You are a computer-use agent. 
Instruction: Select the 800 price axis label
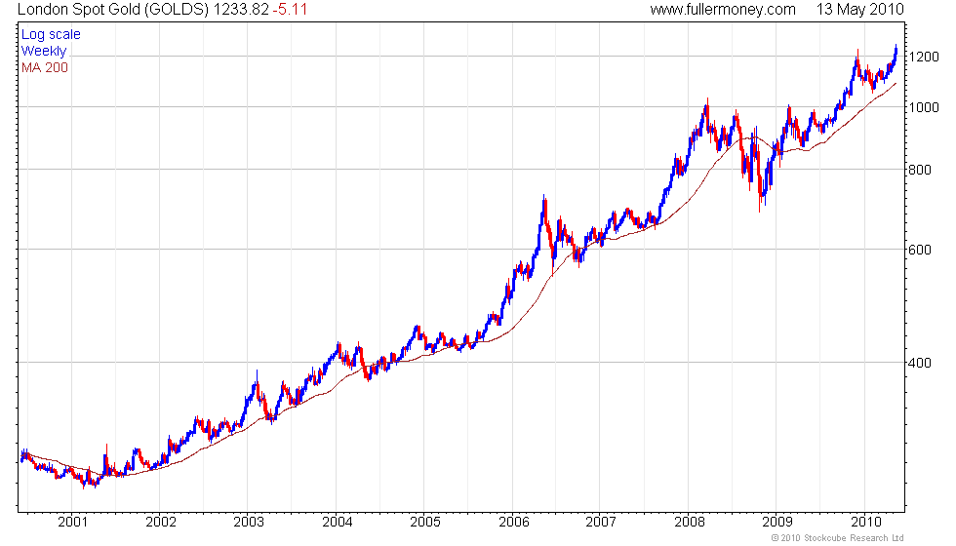click(x=920, y=170)
